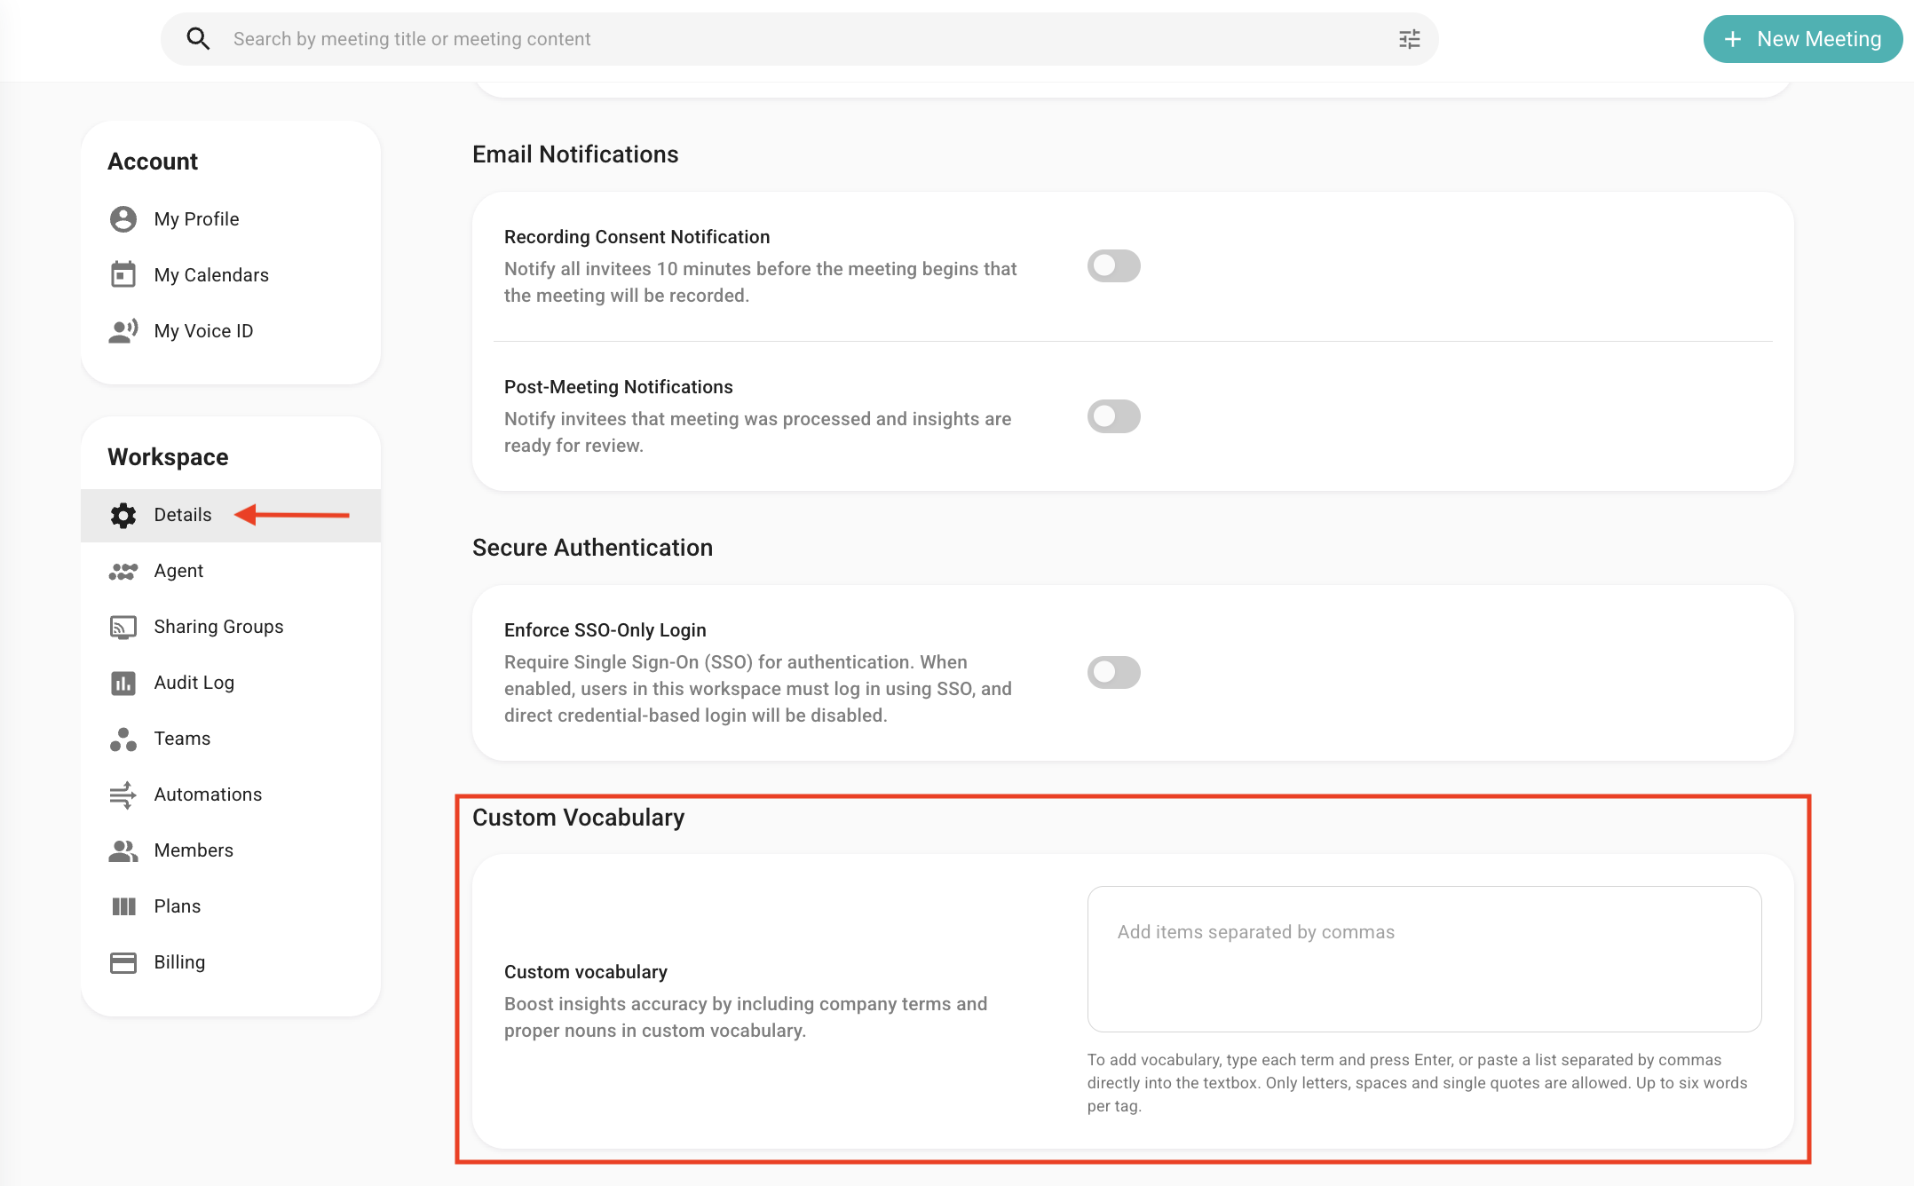
Task: Click the My Voice ID icon
Action: (123, 331)
